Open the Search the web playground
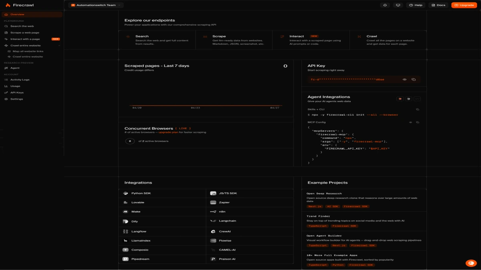The height and width of the screenshot is (270, 481). click(x=24, y=26)
